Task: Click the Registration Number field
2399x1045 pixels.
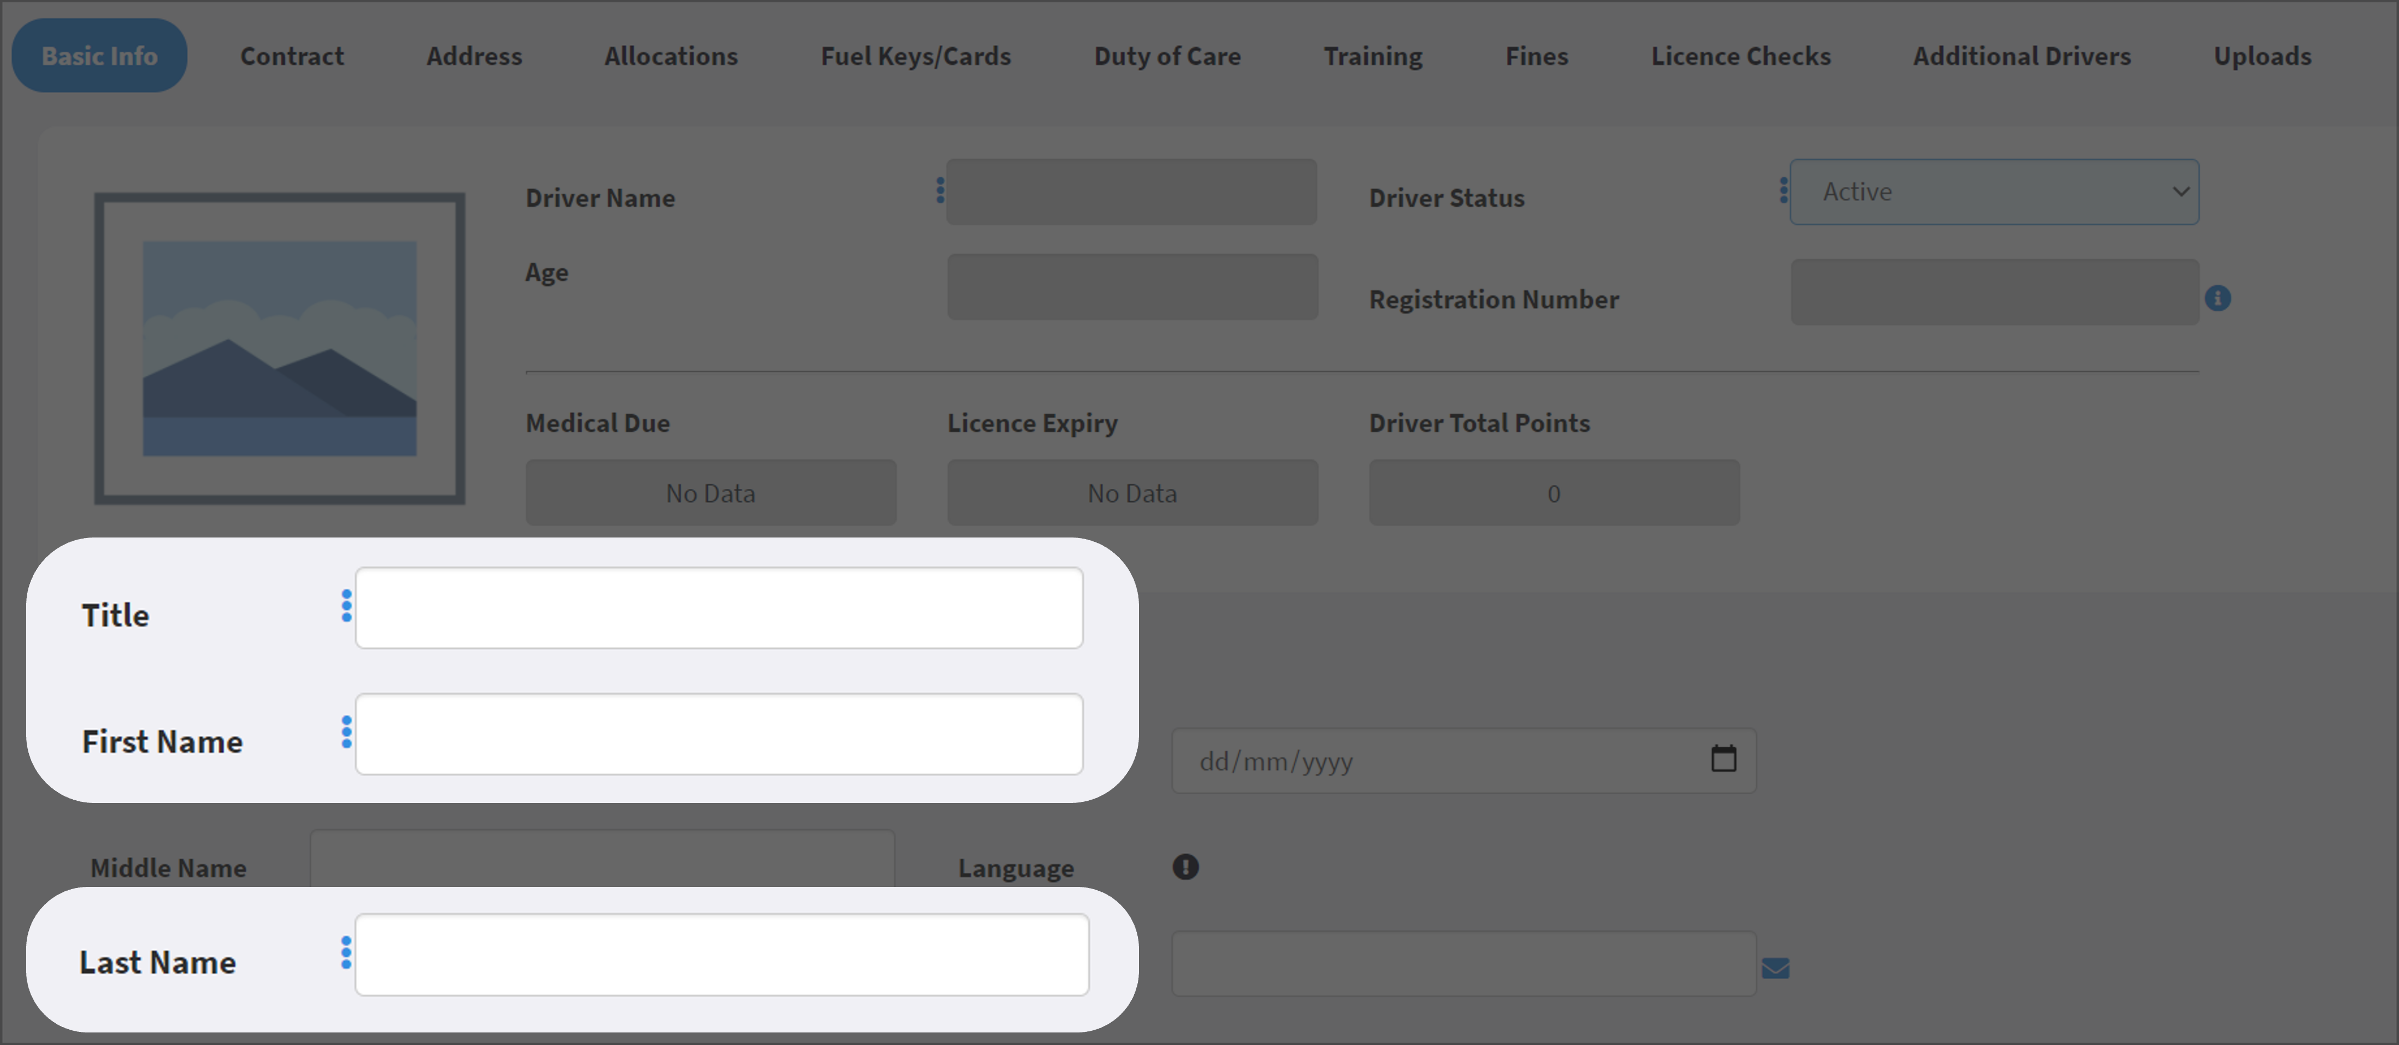Action: (x=1994, y=292)
